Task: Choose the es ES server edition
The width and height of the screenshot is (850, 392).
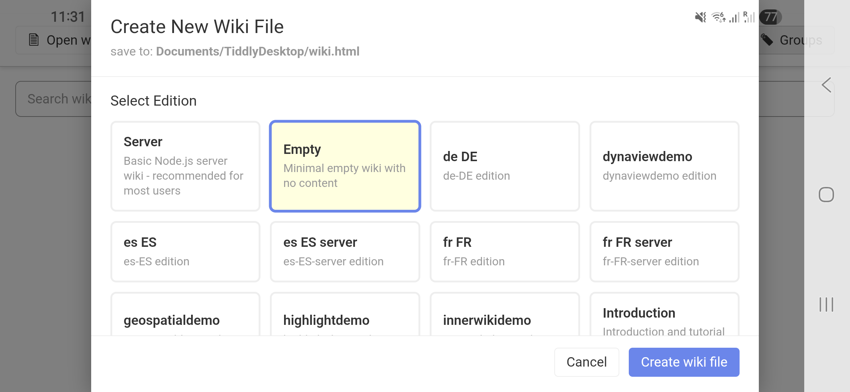Action: tap(345, 252)
